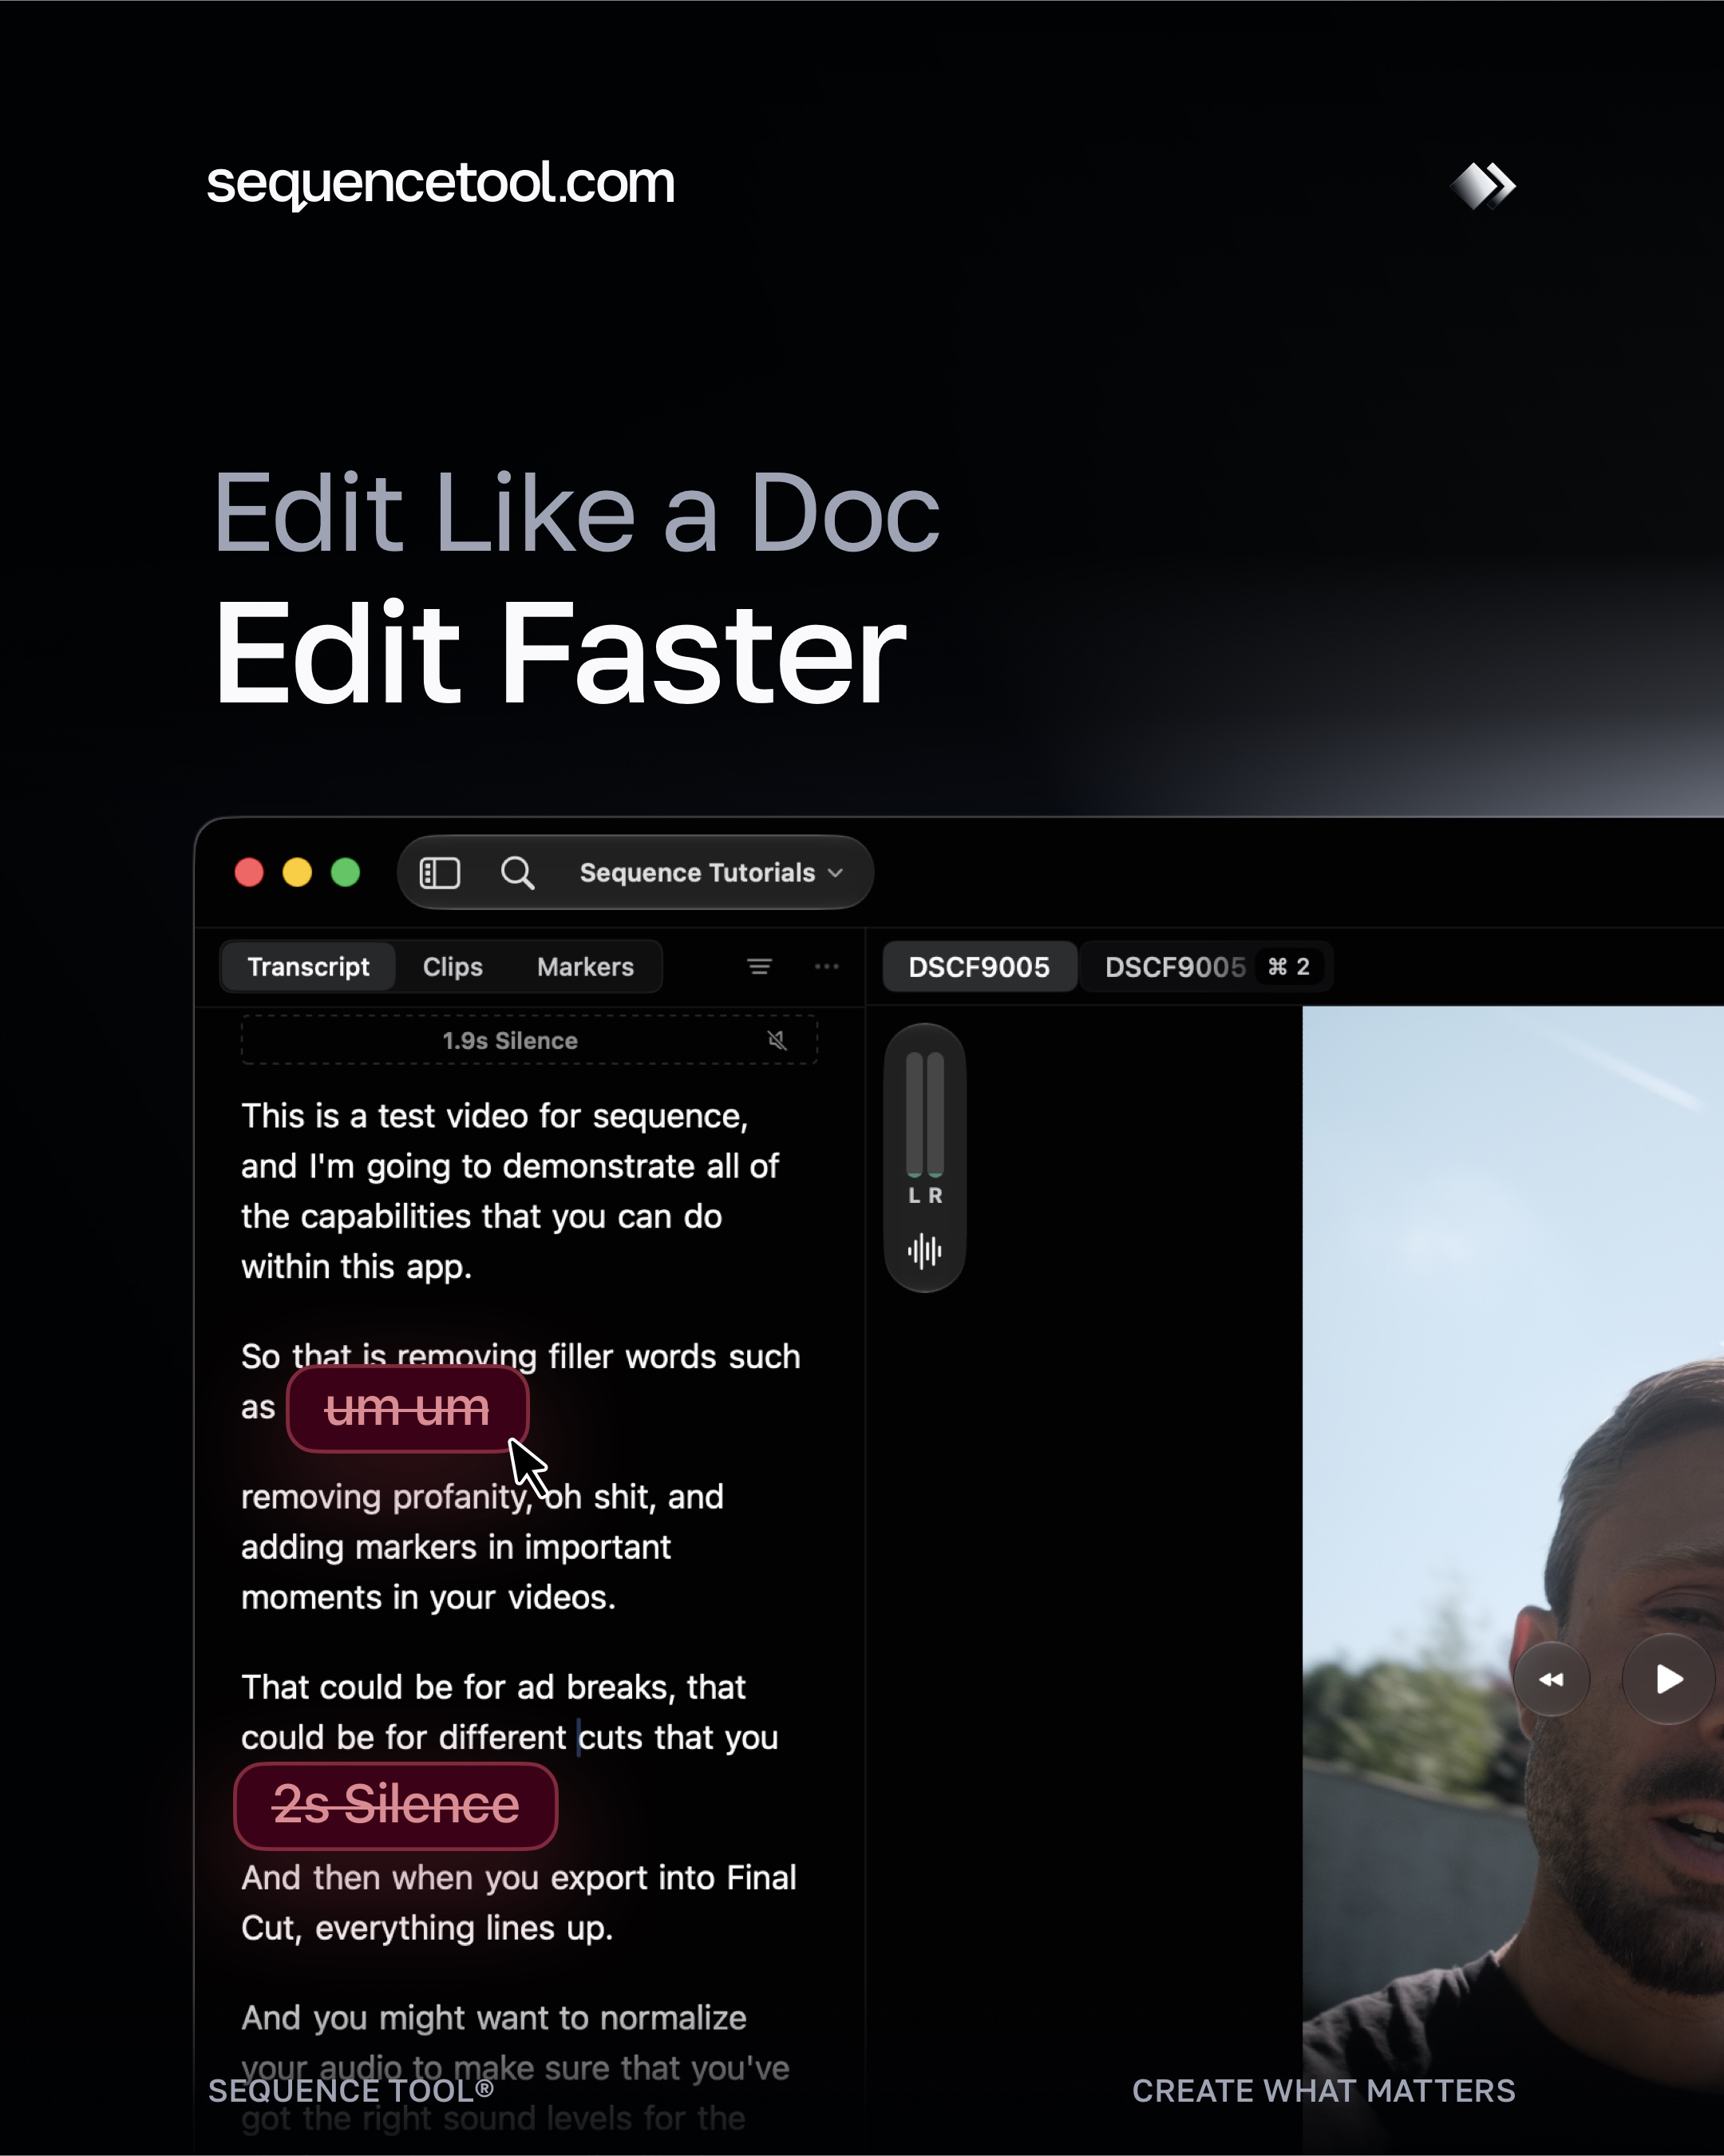This screenshot has height=2156, width=1724.
Task: Click the struck-through 2s Silence block
Action: tap(395, 1805)
